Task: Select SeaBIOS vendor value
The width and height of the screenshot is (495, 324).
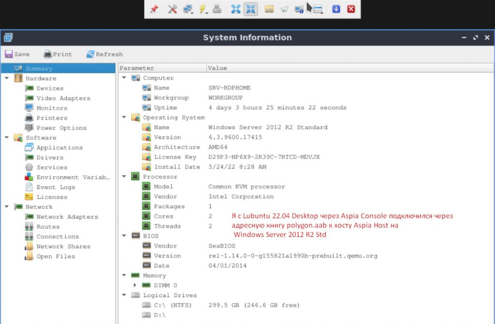Action: 221,246
